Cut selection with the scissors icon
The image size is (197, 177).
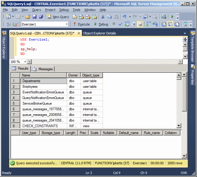[103, 17]
